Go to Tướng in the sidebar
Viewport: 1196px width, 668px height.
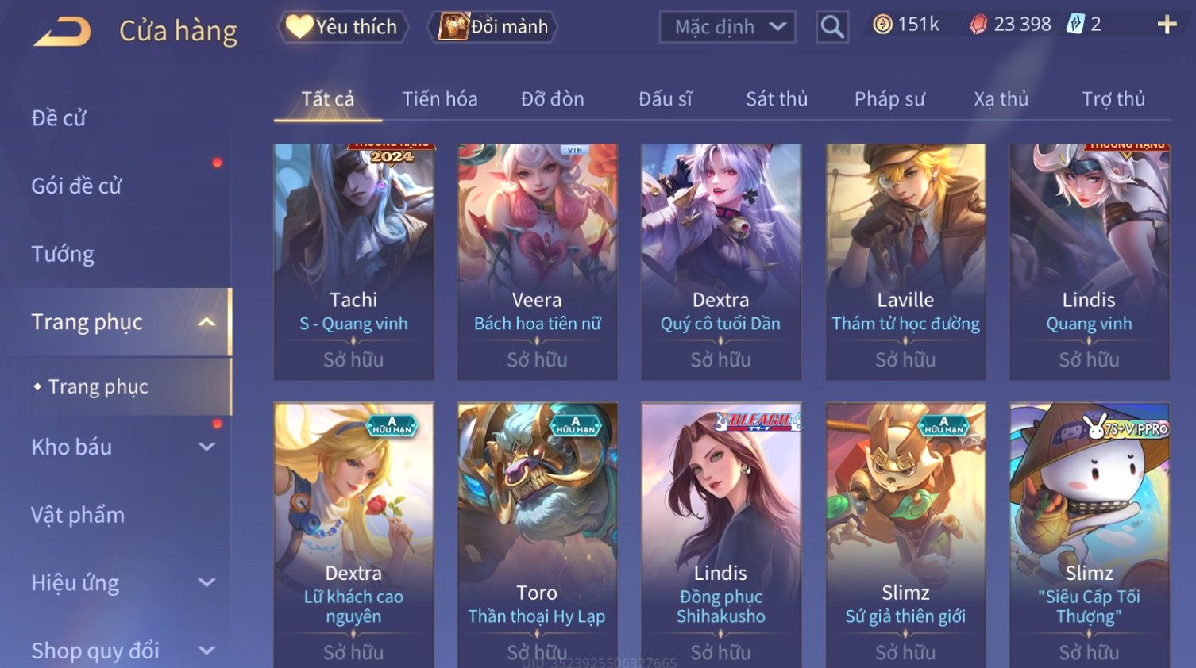click(x=63, y=254)
